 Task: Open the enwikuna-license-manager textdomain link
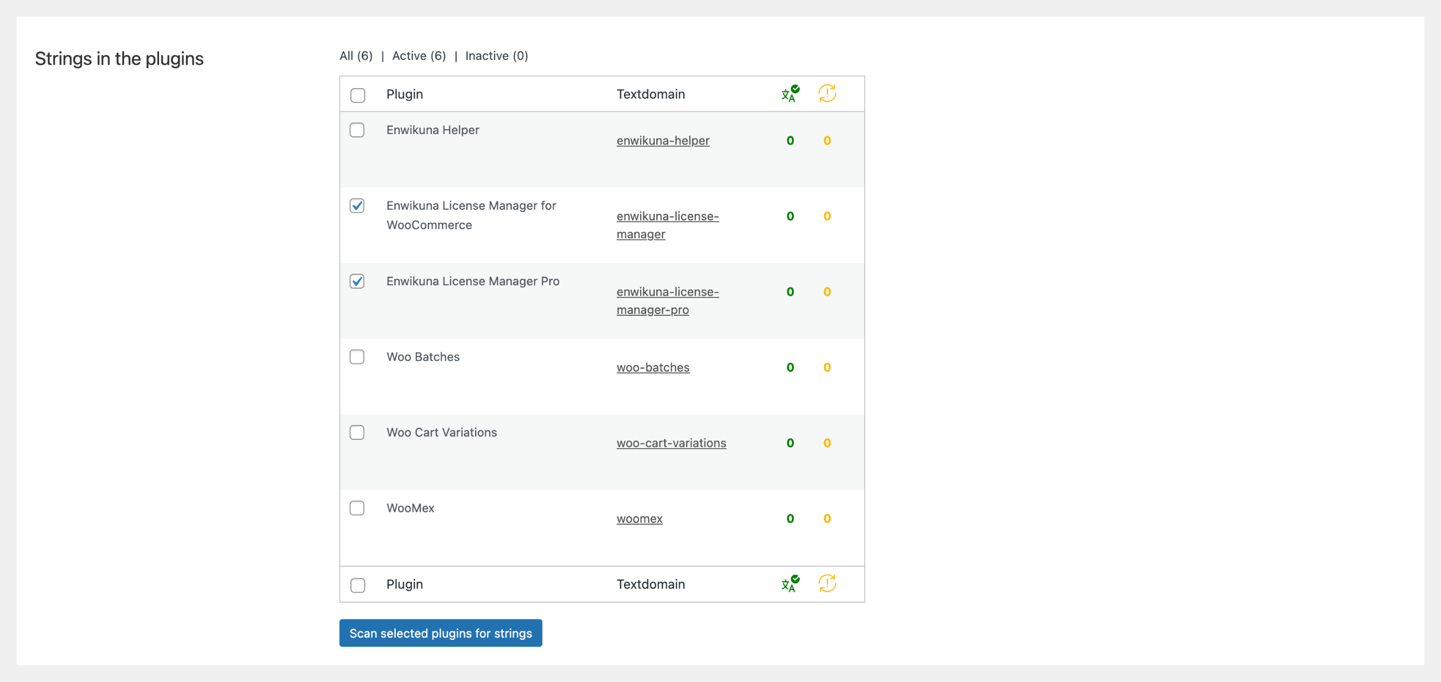click(667, 225)
